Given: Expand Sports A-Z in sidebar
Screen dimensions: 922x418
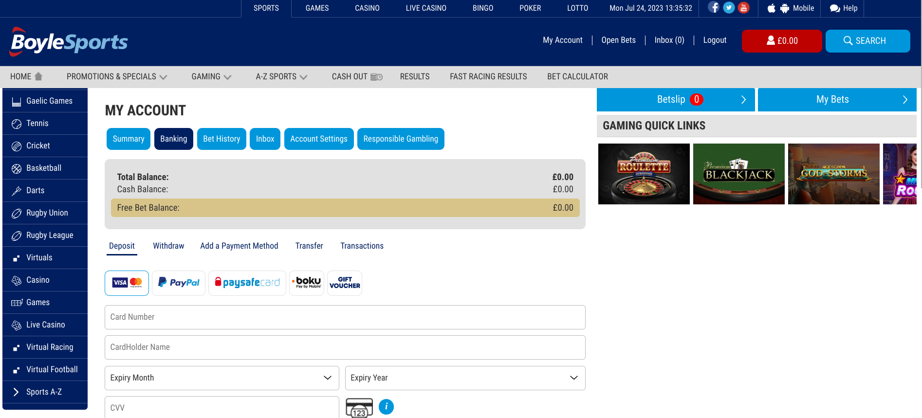Looking at the screenshot, I should click(45, 392).
